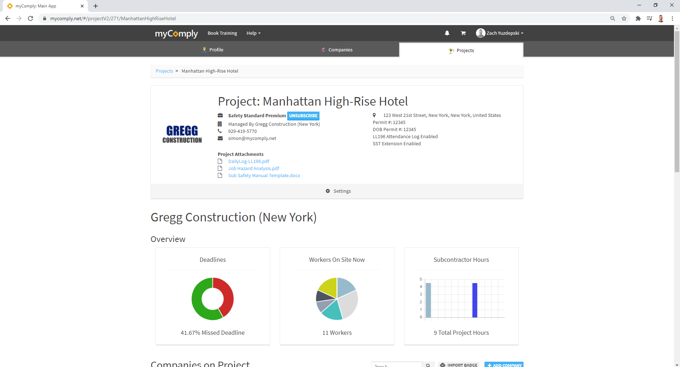Click the notification bell icon
This screenshot has height=367, width=680.
[447, 33]
